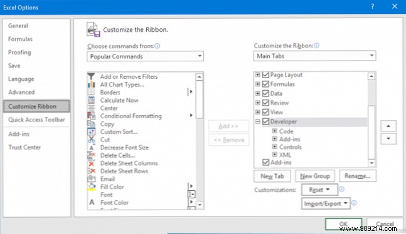Toggle the Add-ins tab checkbox in ribbon list
406x234 pixels.
tap(265, 162)
